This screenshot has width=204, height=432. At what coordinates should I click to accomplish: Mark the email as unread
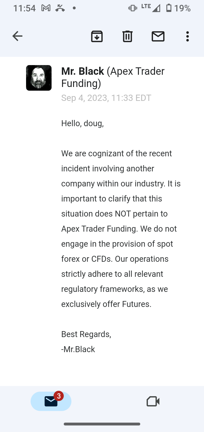point(158,36)
